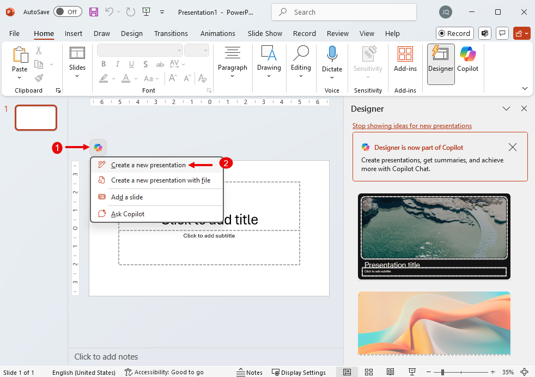
Task: Expand the Slides dropdown
Action: [77, 76]
